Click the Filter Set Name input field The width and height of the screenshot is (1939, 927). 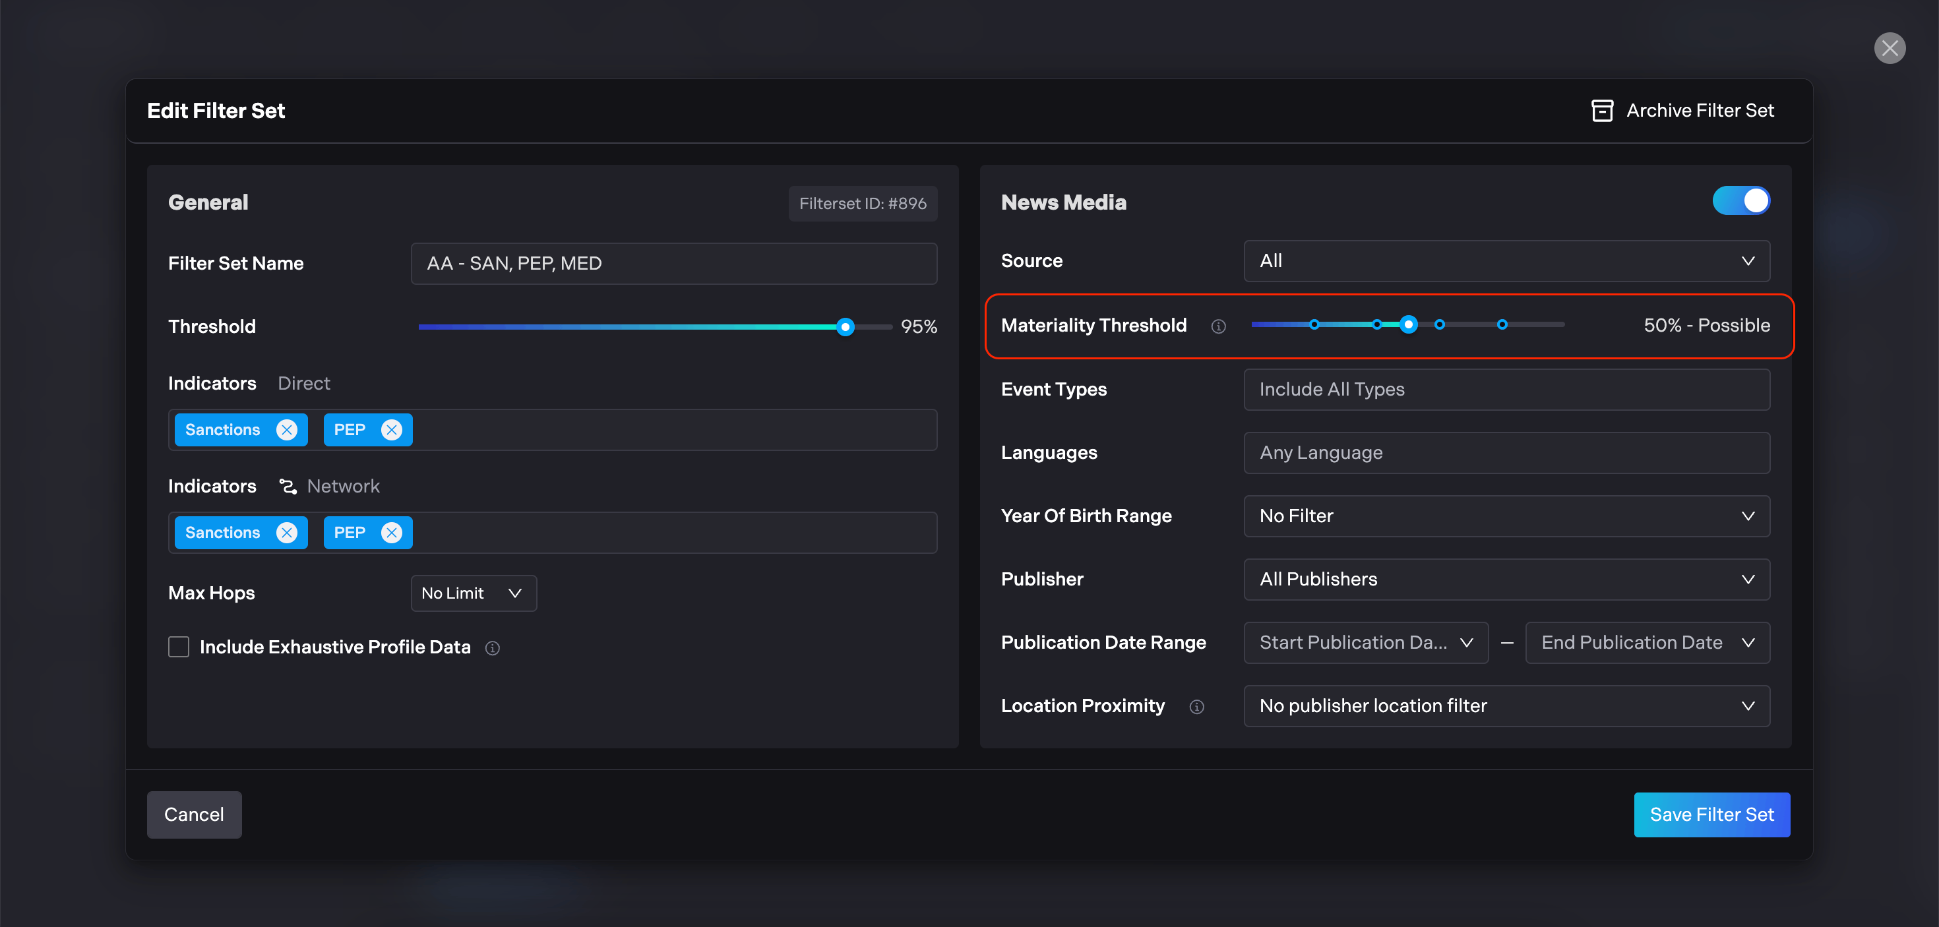point(673,263)
